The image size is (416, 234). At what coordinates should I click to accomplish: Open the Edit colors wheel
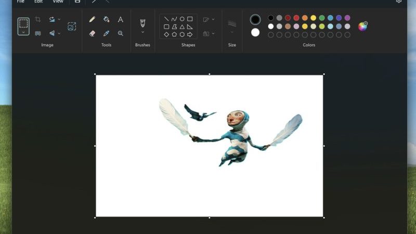[x=362, y=27]
